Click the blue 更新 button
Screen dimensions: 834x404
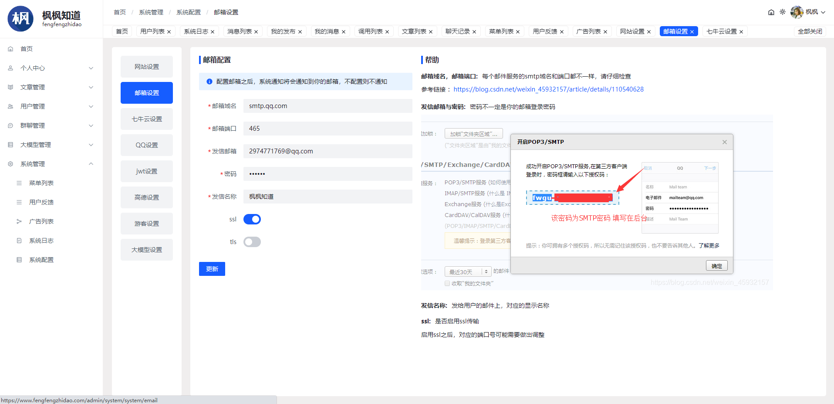(212, 269)
